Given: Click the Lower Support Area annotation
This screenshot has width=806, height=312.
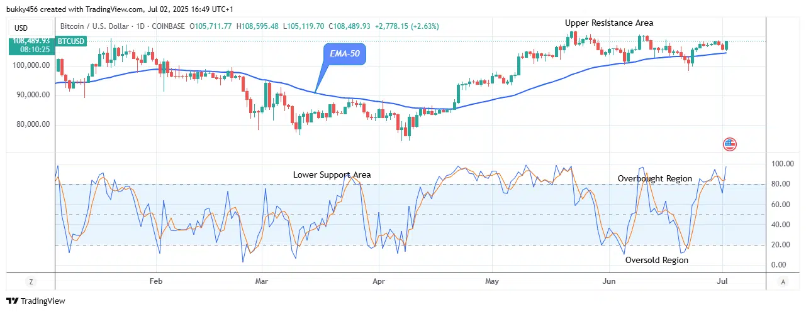Looking at the screenshot, I should point(332,175).
